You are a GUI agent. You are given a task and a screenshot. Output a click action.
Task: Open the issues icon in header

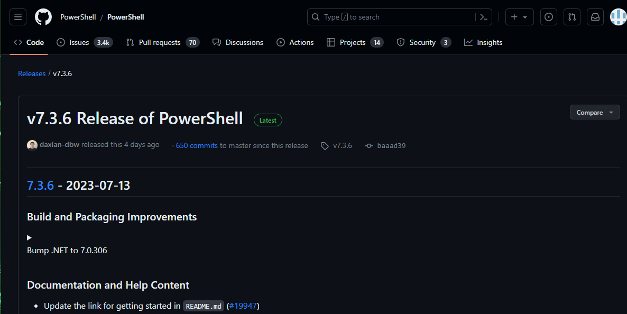click(x=549, y=17)
